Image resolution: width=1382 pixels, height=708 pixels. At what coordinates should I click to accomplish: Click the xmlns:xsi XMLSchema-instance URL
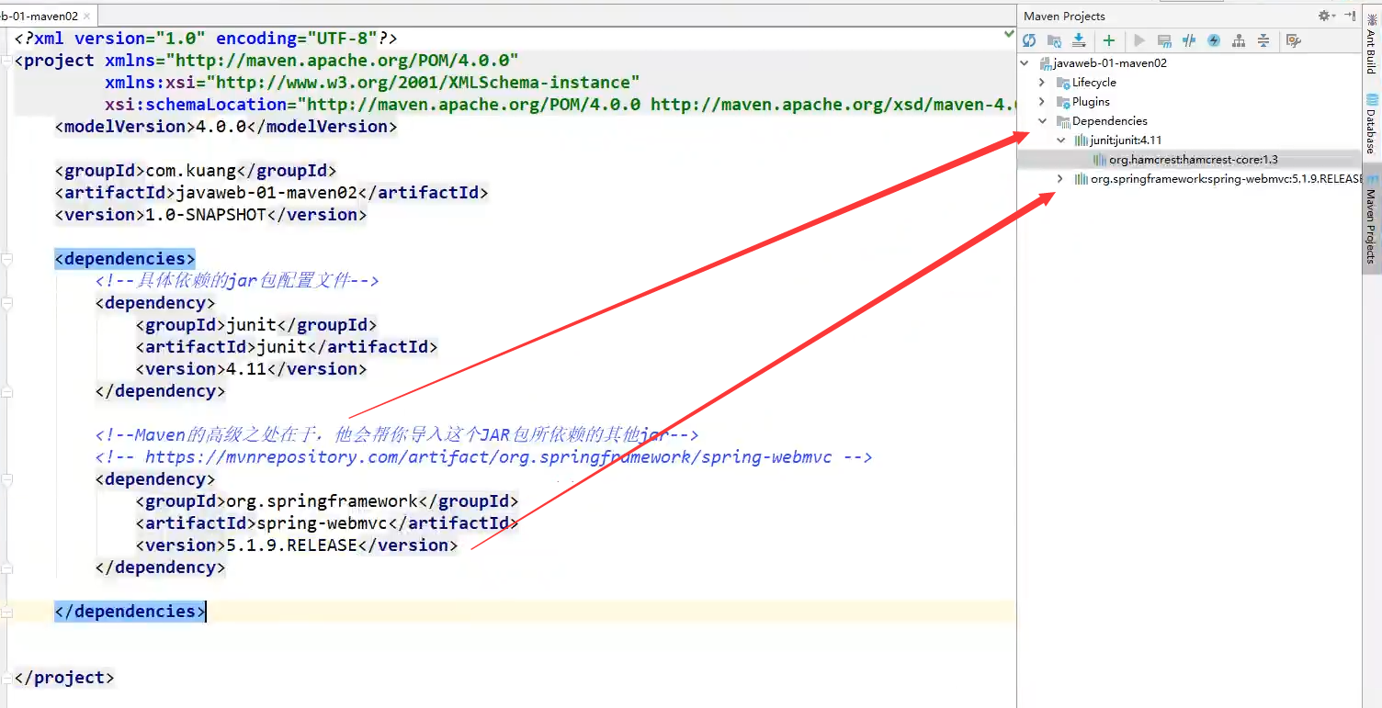coord(422,83)
